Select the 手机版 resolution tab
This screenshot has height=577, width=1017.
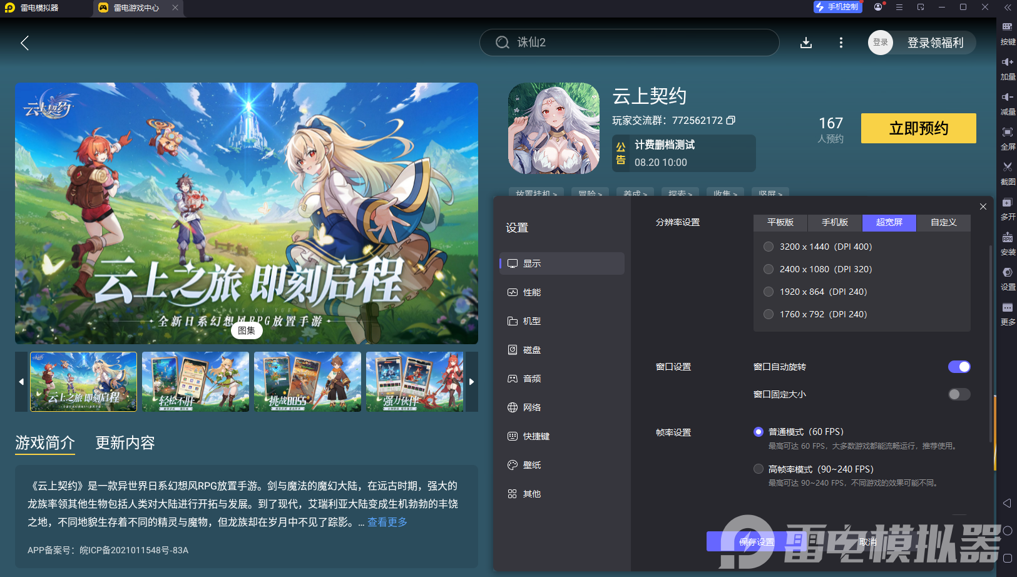click(835, 223)
